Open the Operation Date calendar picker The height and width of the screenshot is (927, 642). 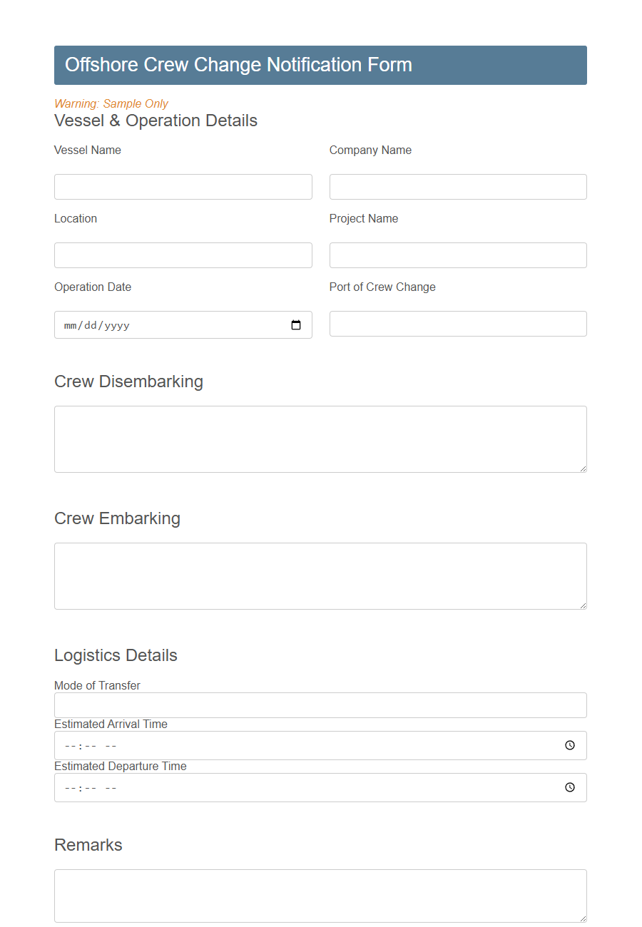click(296, 324)
